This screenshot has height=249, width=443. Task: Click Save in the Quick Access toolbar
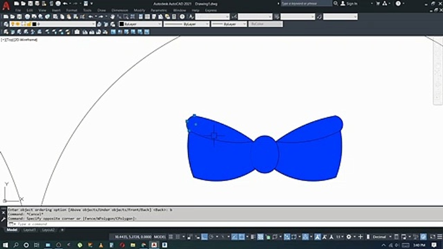point(30,3)
